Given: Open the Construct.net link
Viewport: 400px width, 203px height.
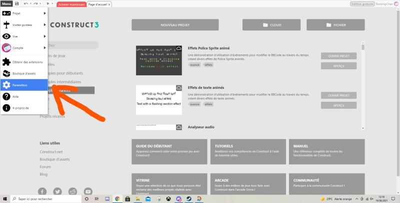Looking at the screenshot, I should (51, 152).
